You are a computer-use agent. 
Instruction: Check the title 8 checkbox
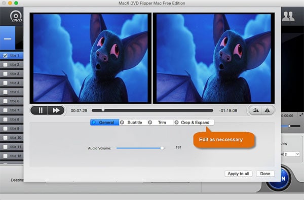(6, 119)
